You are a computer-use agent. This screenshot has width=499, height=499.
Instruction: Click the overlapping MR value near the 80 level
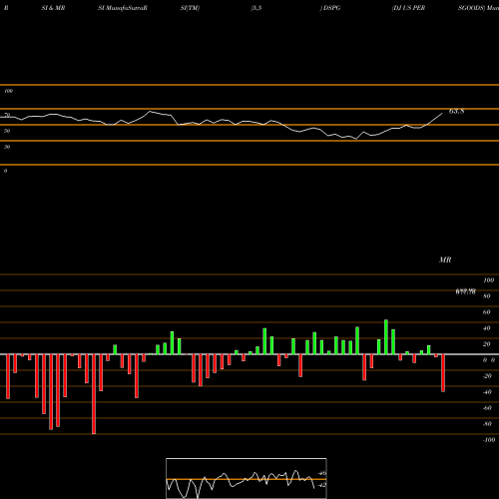pos(466,291)
